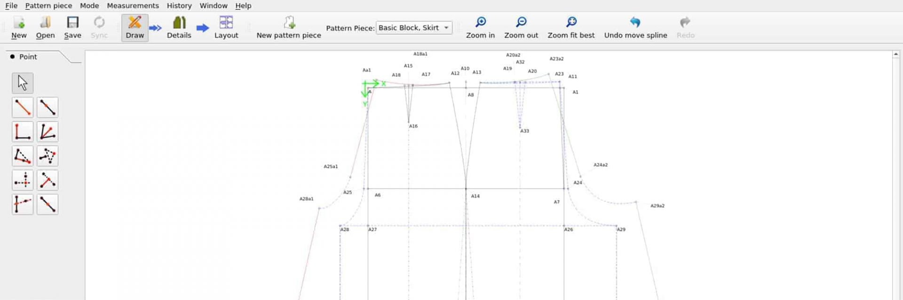903x300 pixels.
Task: Click point label A7 on canvas
Action: coord(556,202)
